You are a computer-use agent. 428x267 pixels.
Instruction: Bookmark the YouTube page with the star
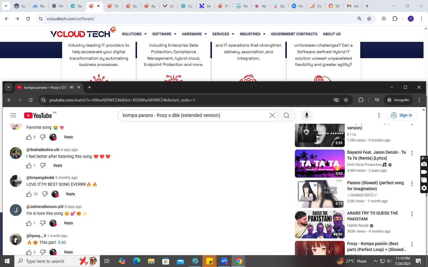pyautogui.click(x=346, y=100)
